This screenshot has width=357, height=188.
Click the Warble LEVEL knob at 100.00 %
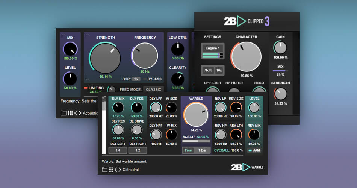(254, 108)
